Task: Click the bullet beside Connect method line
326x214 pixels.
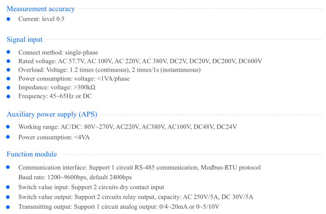Action: pyautogui.click(x=8, y=52)
